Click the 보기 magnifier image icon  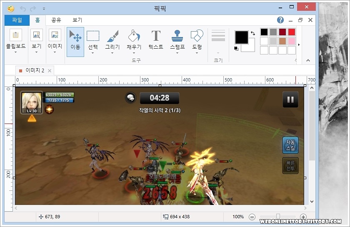[x=37, y=35]
